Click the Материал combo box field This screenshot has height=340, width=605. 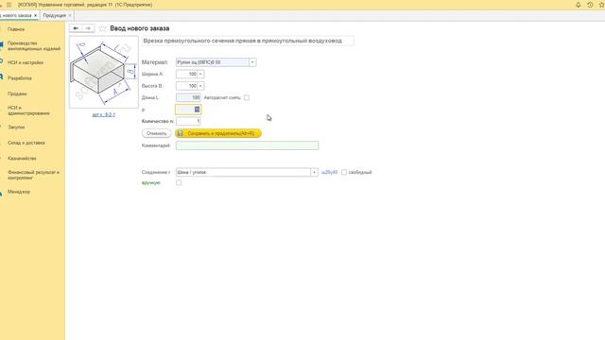[x=212, y=62]
